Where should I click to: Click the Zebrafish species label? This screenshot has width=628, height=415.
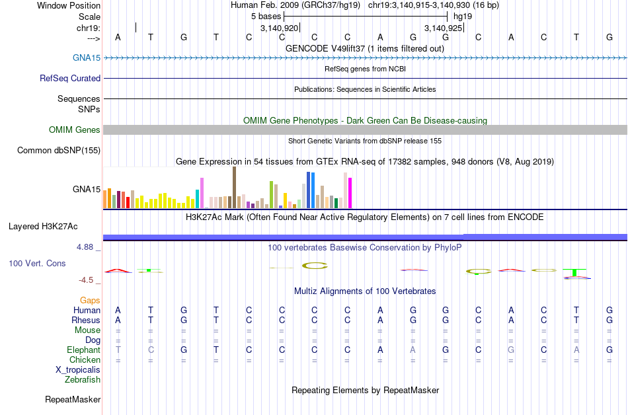coord(83,379)
